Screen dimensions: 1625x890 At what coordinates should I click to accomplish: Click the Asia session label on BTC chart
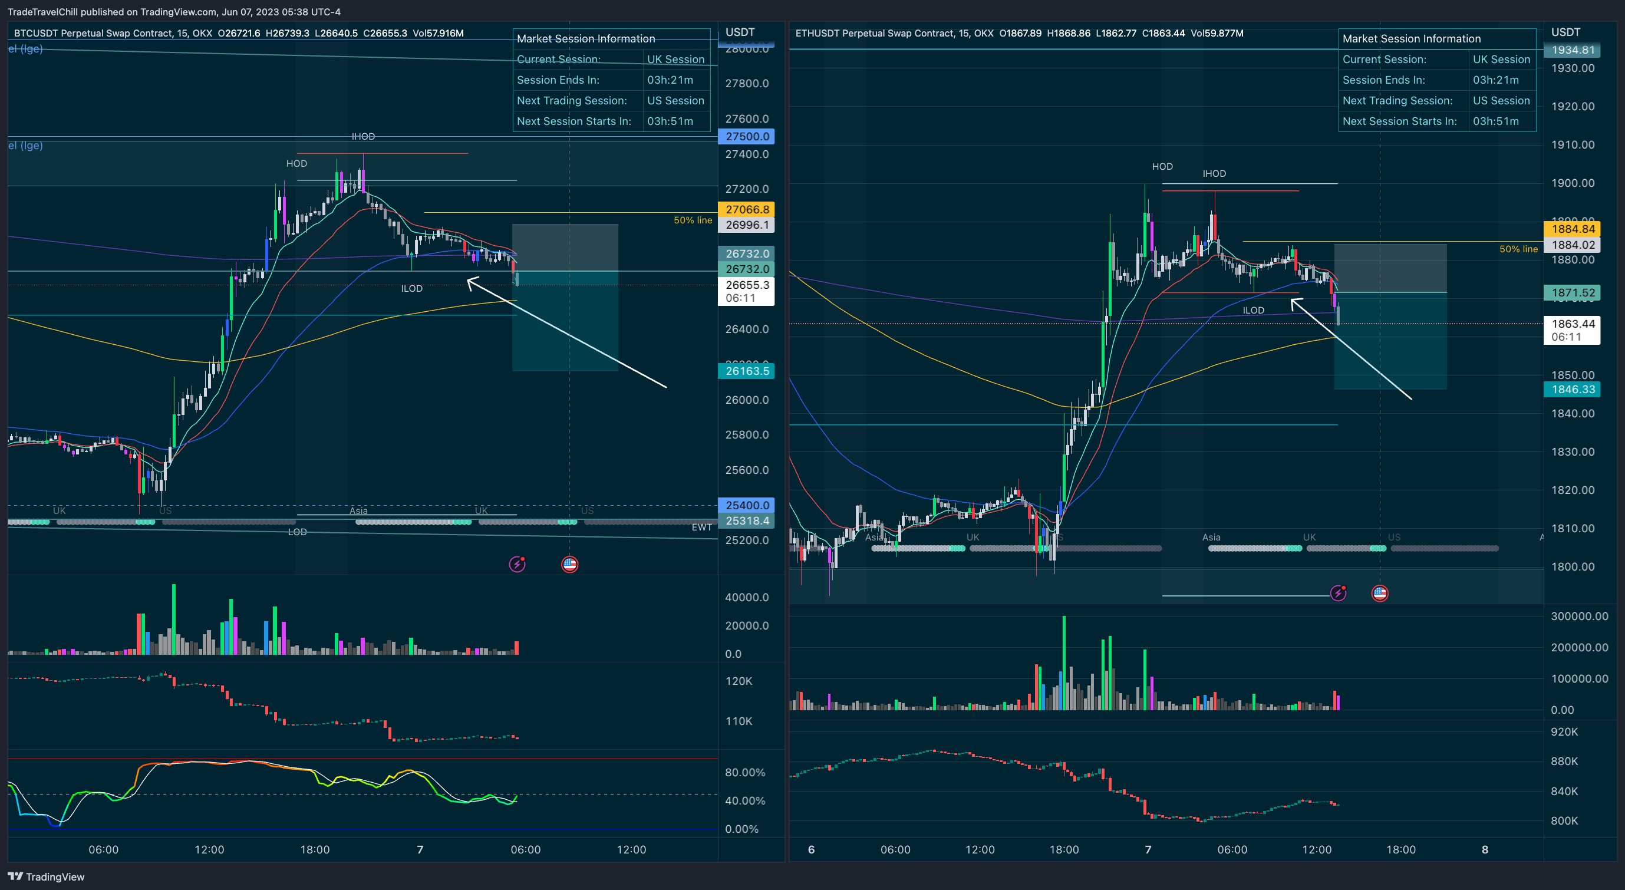pyautogui.click(x=358, y=510)
